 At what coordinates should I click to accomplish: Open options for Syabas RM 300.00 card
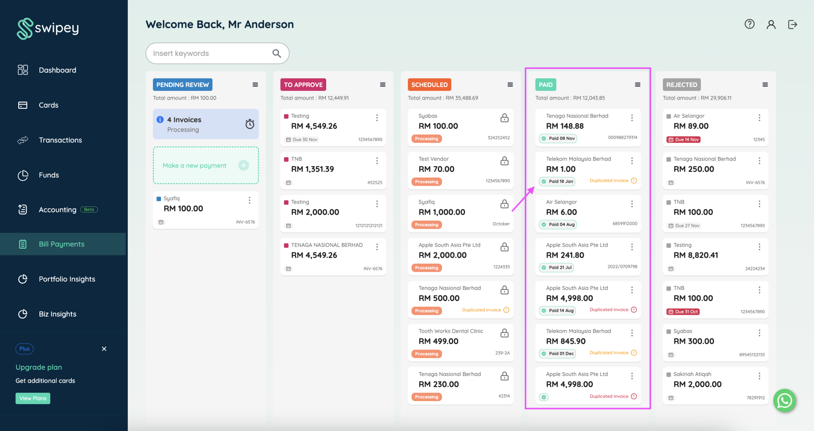click(759, 333)
